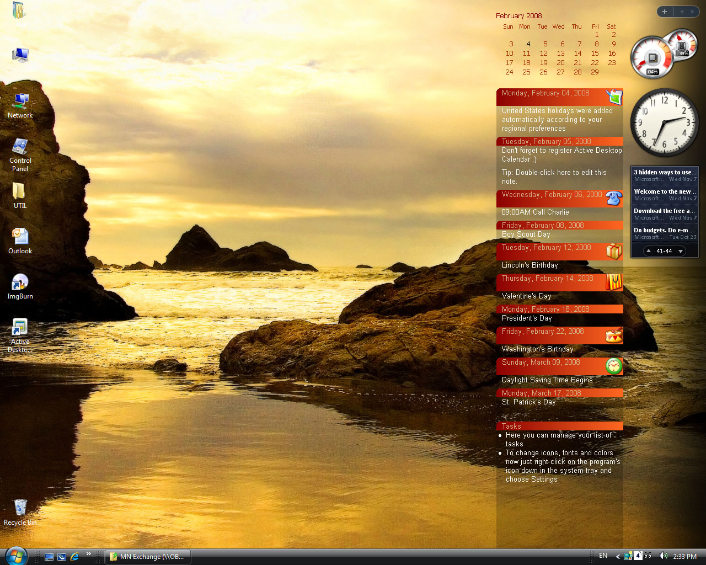Click the Internet Explorer quick launch icon

(x=74, y=557)
